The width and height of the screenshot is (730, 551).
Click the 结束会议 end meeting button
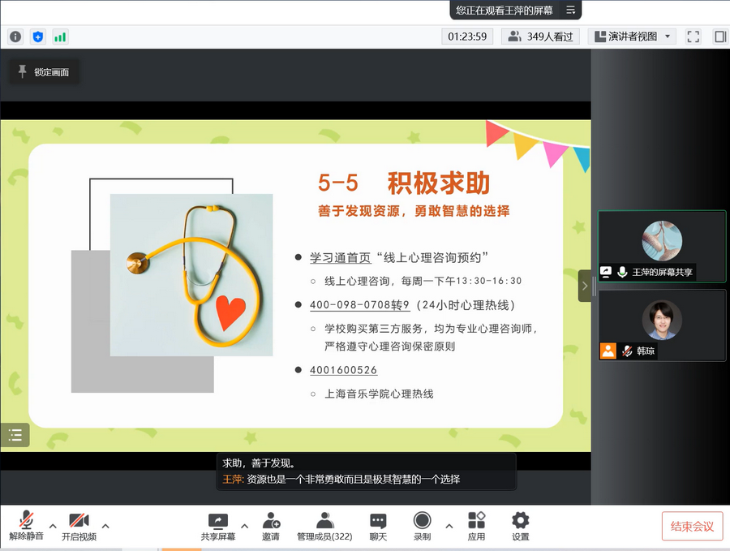693,527
